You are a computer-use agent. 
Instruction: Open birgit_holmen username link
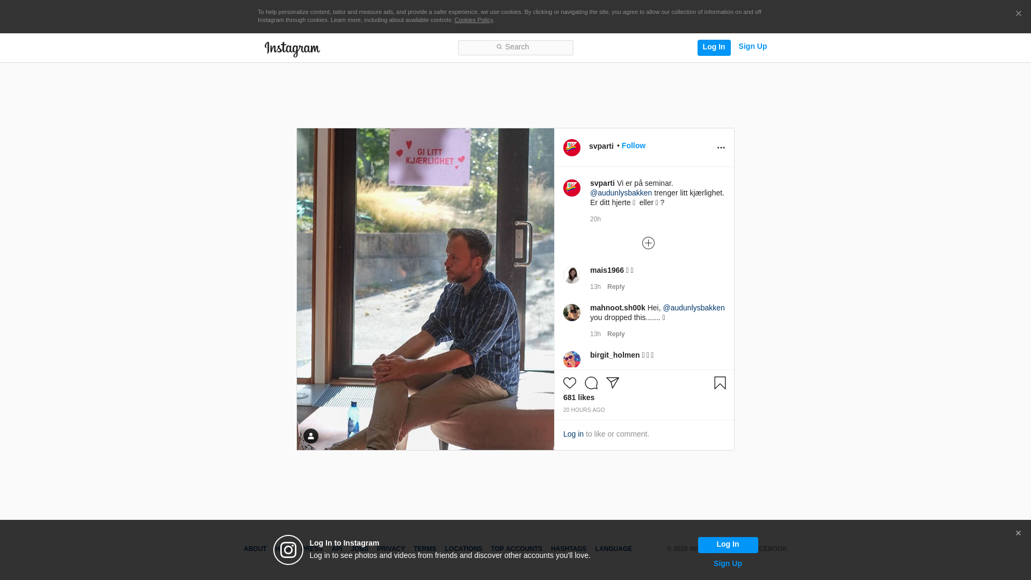(615, 355)
